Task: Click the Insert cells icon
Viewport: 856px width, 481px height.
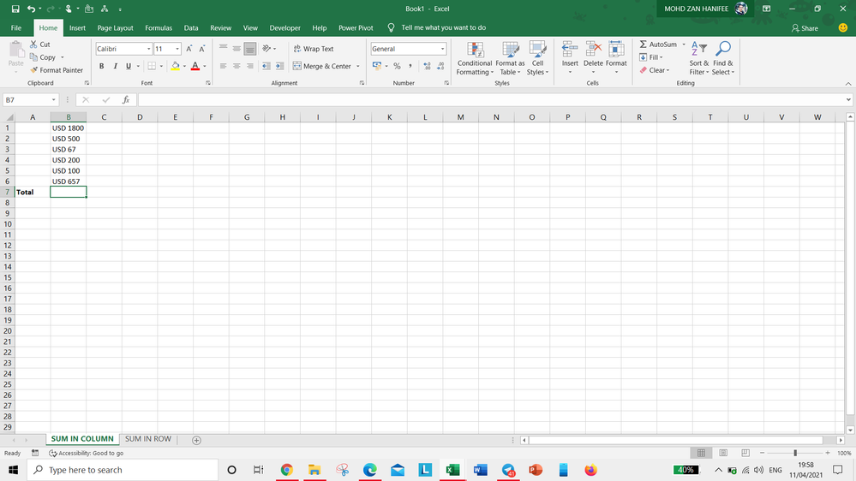Action: click(570, 50)
